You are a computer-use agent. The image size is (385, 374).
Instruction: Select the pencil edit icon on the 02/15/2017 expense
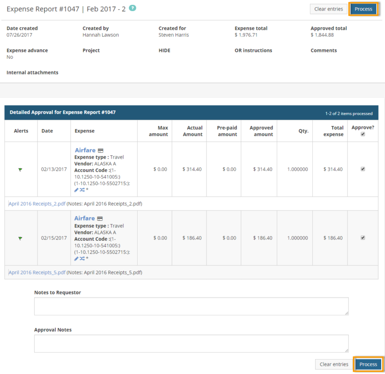76,258
